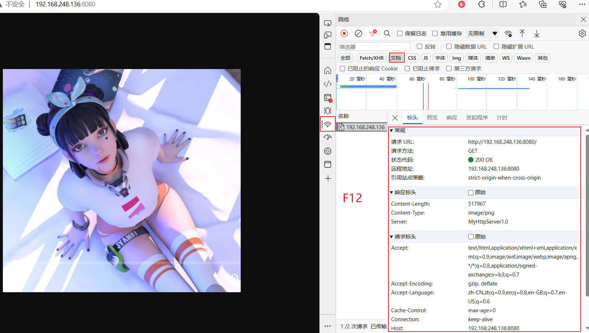Filter requests by 文档
This screenshot has height=333, width=589.
coord(396,58)
